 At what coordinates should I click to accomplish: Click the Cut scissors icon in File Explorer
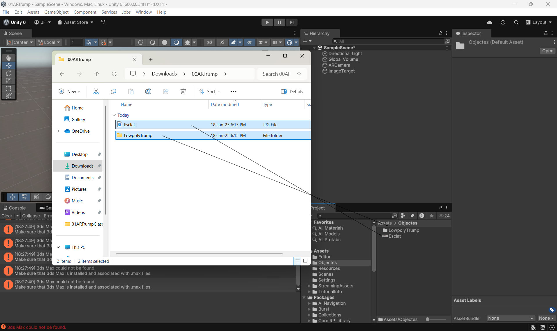tap(96, 92)
